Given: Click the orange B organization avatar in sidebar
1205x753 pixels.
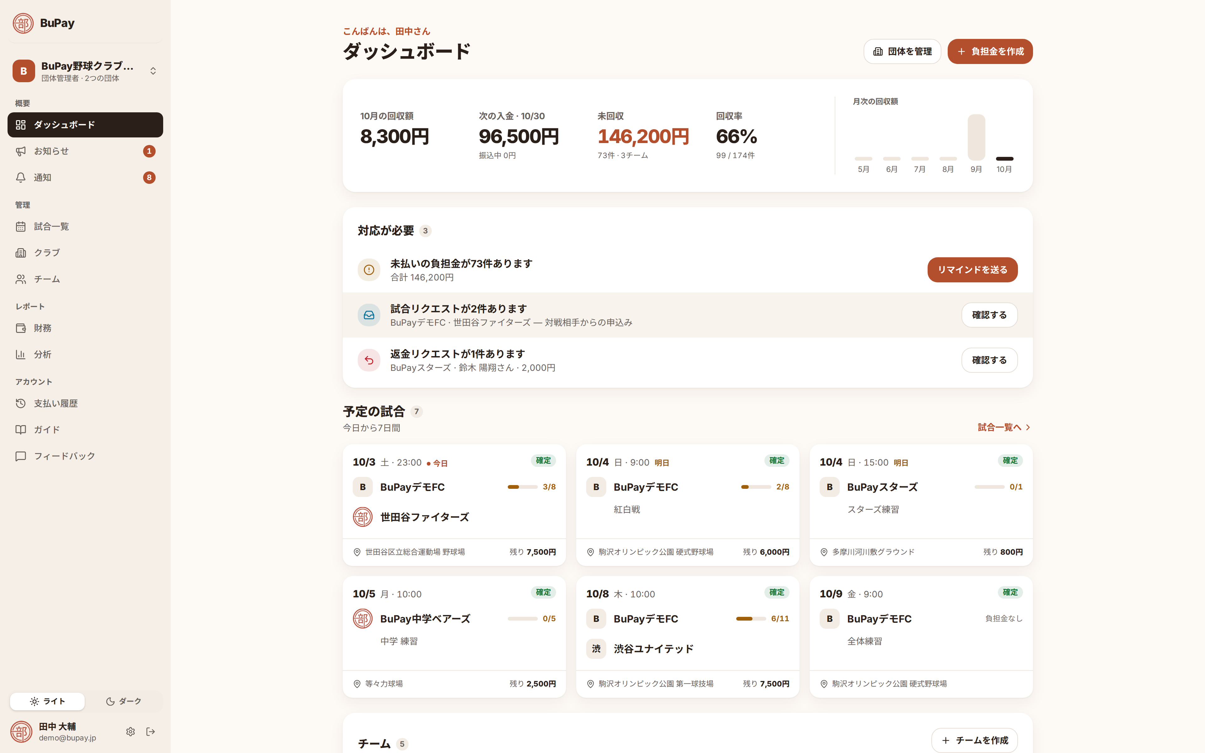Looking at the screenshot, I should coord(24,71).
